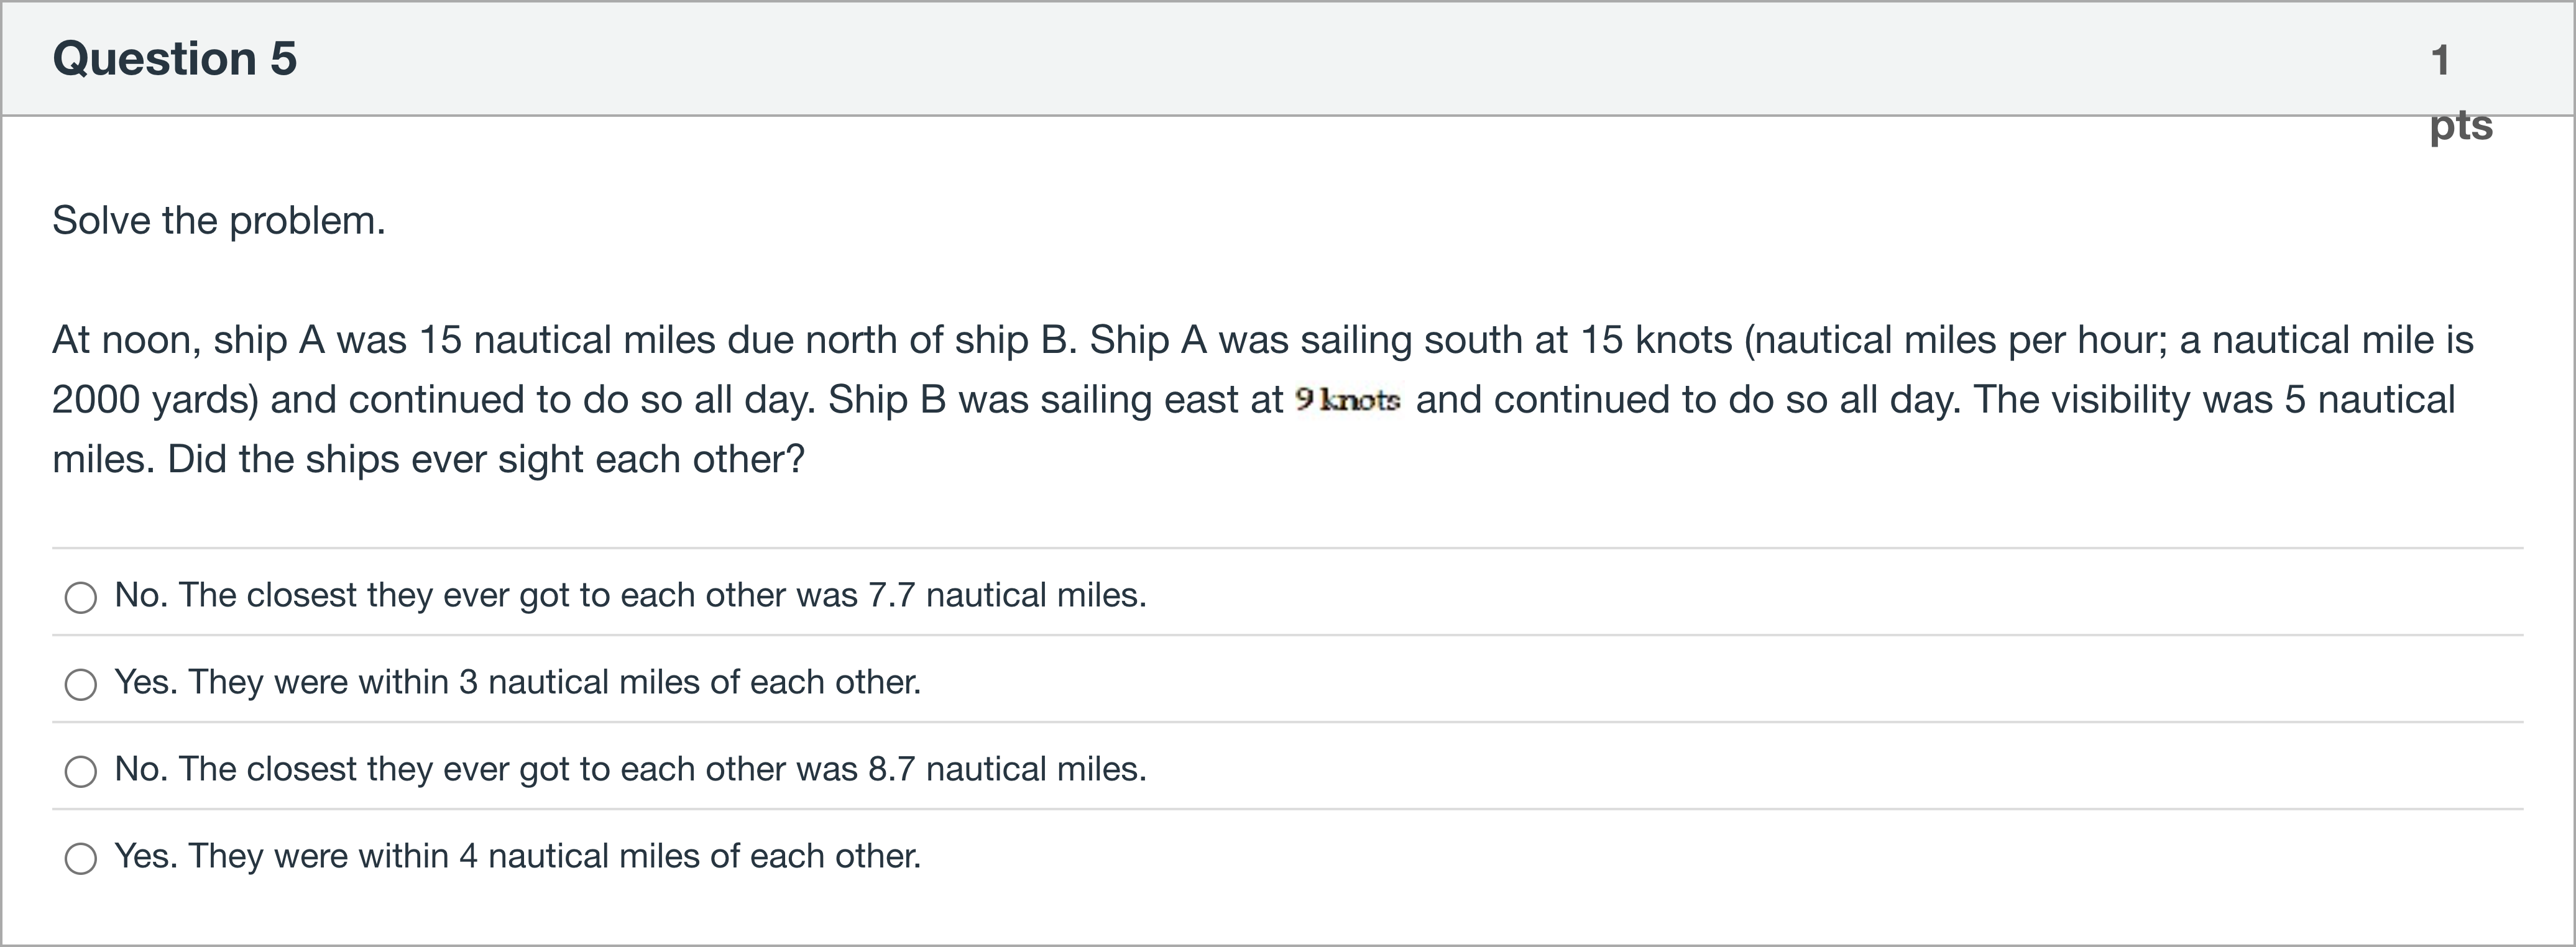Click the sentence "Did the ships ever sight each other?"

coord(485,459)
